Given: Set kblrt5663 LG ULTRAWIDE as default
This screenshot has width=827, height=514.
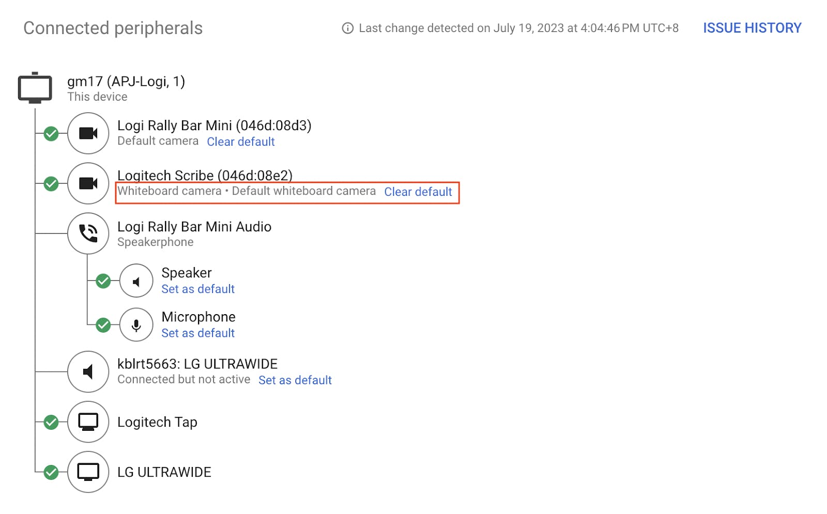Looking at the screenshot, I should (x=295, y=380).
